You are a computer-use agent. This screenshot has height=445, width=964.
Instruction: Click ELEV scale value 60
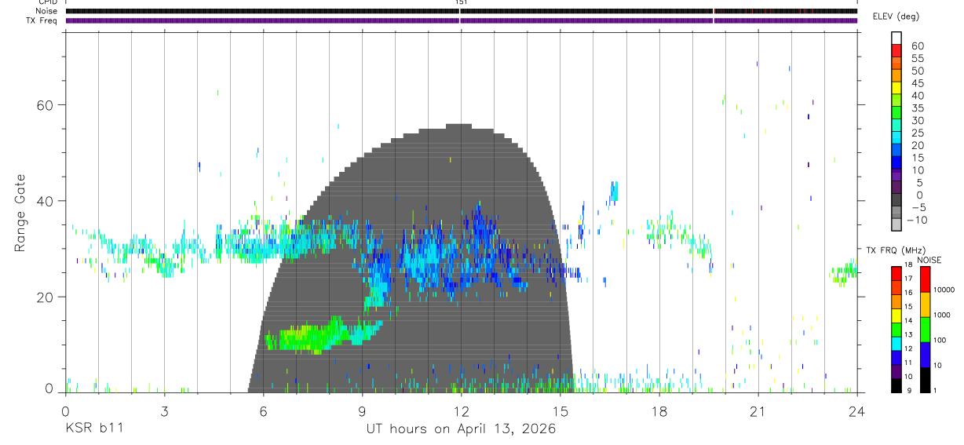tap(916, 46)
